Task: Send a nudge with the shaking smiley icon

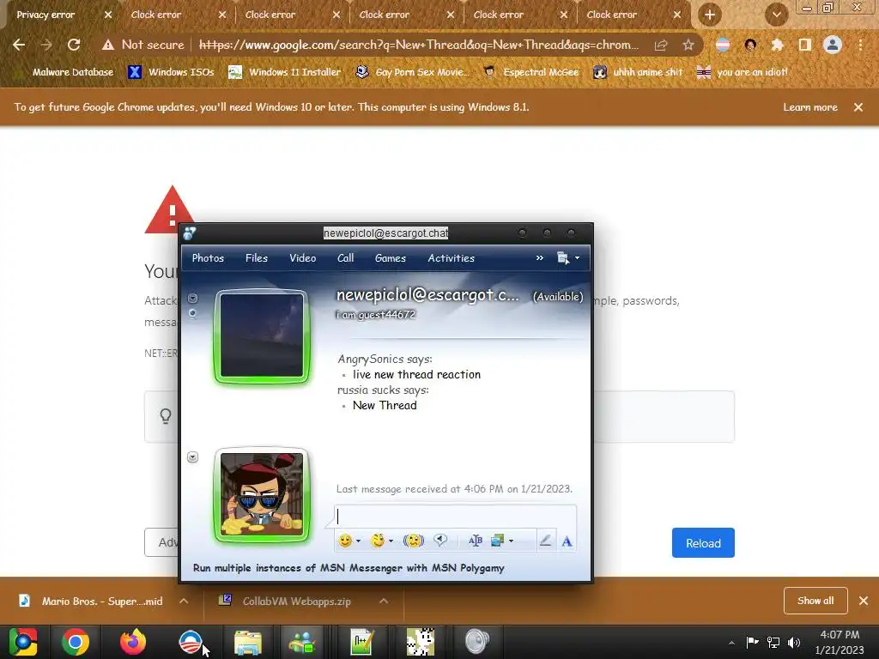Action: coord(413,541)
